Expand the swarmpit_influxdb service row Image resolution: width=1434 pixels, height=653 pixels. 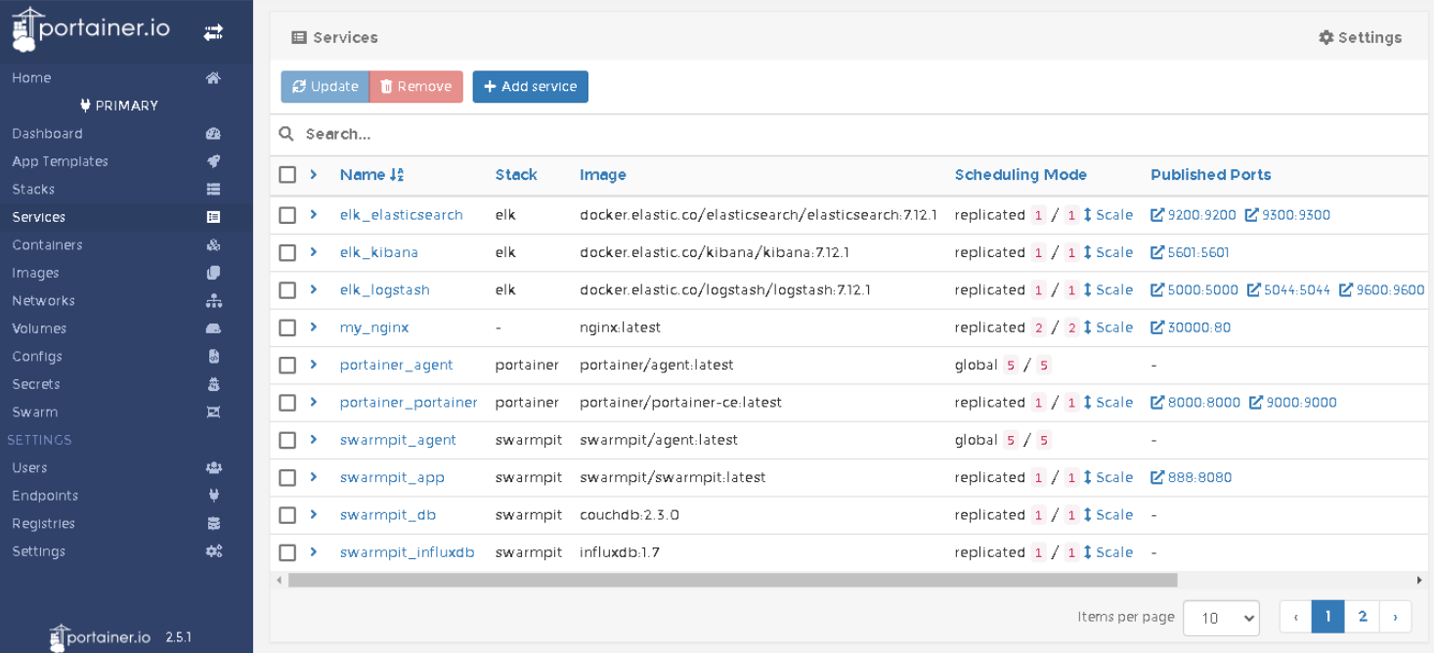coord(314,552)
